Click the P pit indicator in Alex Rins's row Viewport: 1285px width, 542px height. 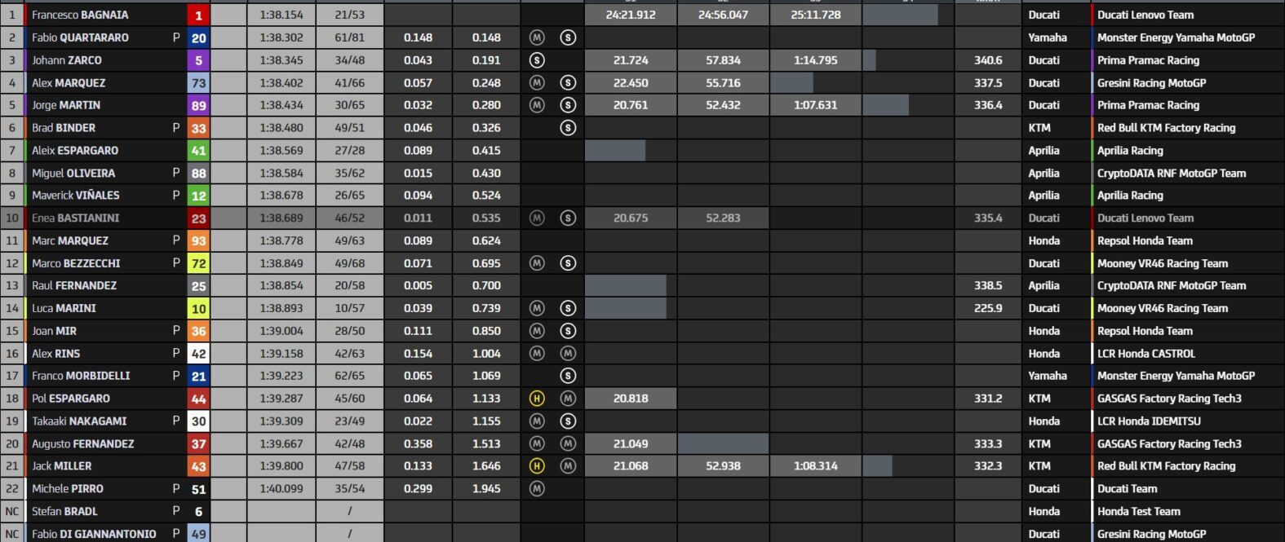[x=176, y=354]
